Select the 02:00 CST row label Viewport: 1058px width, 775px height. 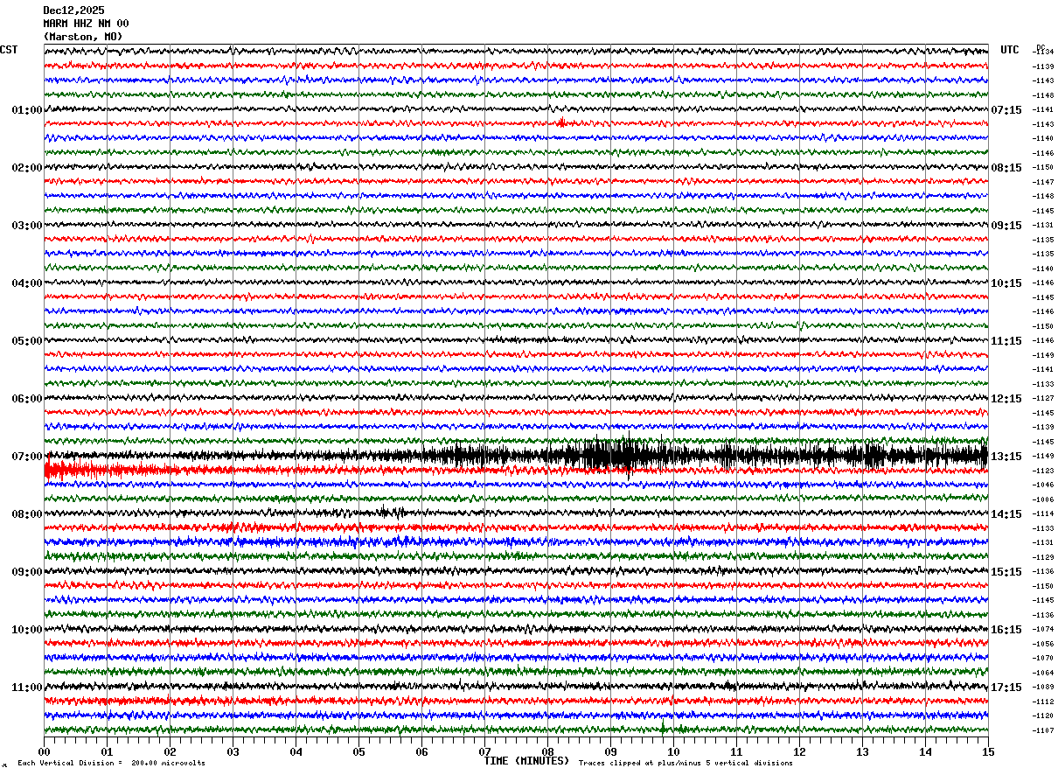click(27, 168)
